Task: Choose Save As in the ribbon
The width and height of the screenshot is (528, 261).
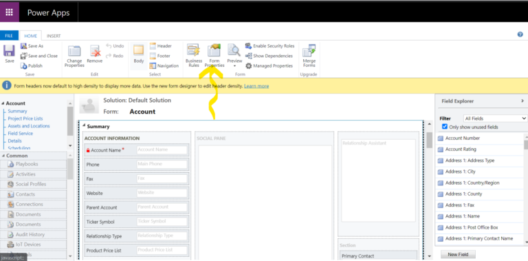Action: (32, 46)
